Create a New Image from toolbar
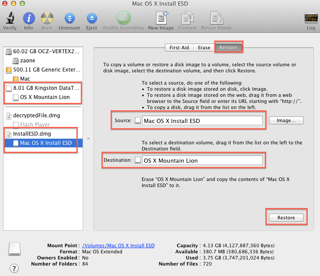 (x=162, y=18)
